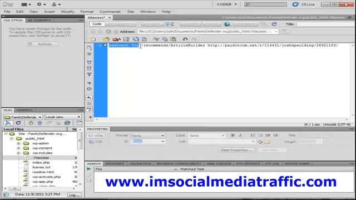The width and height of the screenshot is (356, 200).
Task: Click the Balance Braces icon in coding toolbar
Action: pos(89,89)
